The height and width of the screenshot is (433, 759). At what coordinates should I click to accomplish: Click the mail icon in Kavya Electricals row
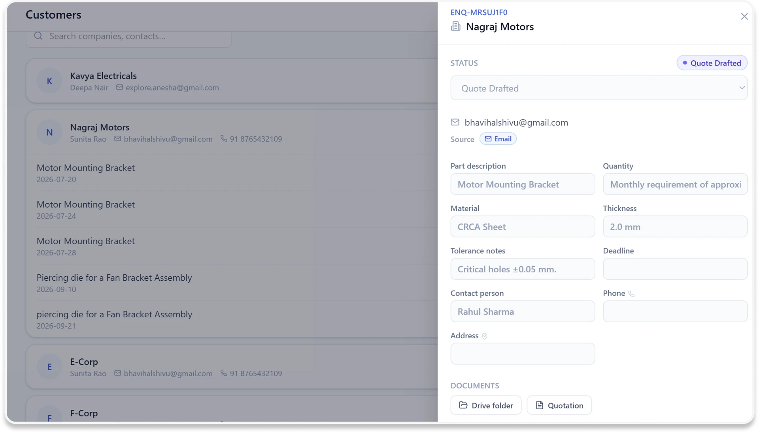pyautogui.click(x=119, y=87)
